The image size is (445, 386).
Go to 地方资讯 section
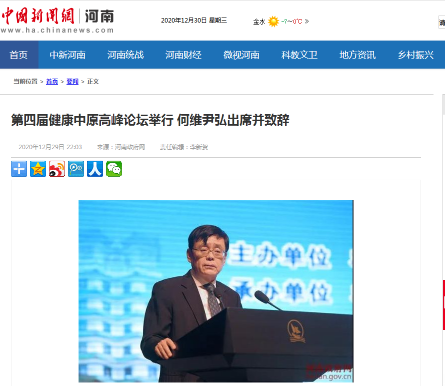pyautogui.click(x=357, y=55)
